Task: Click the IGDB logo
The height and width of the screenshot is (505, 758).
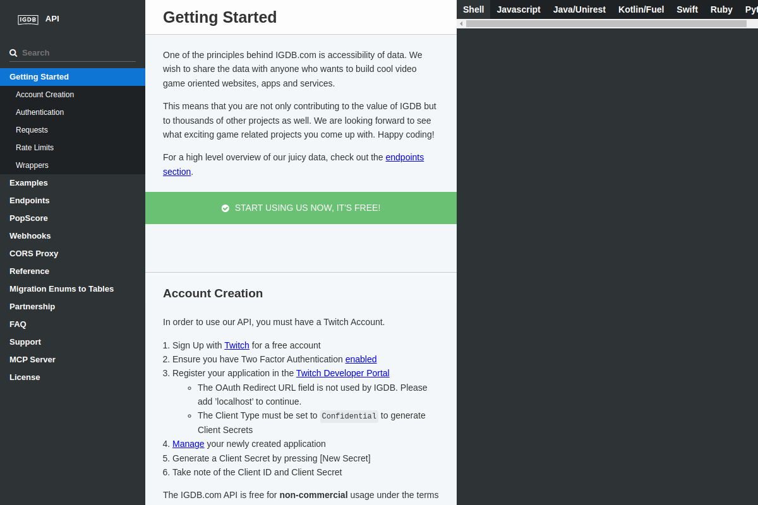Action: 28,20
